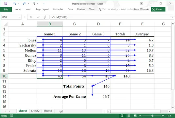Image resolution: width=175 pixels, height=118 pixels.
Task: Open the Formulas tab
Action: [58, 9]
